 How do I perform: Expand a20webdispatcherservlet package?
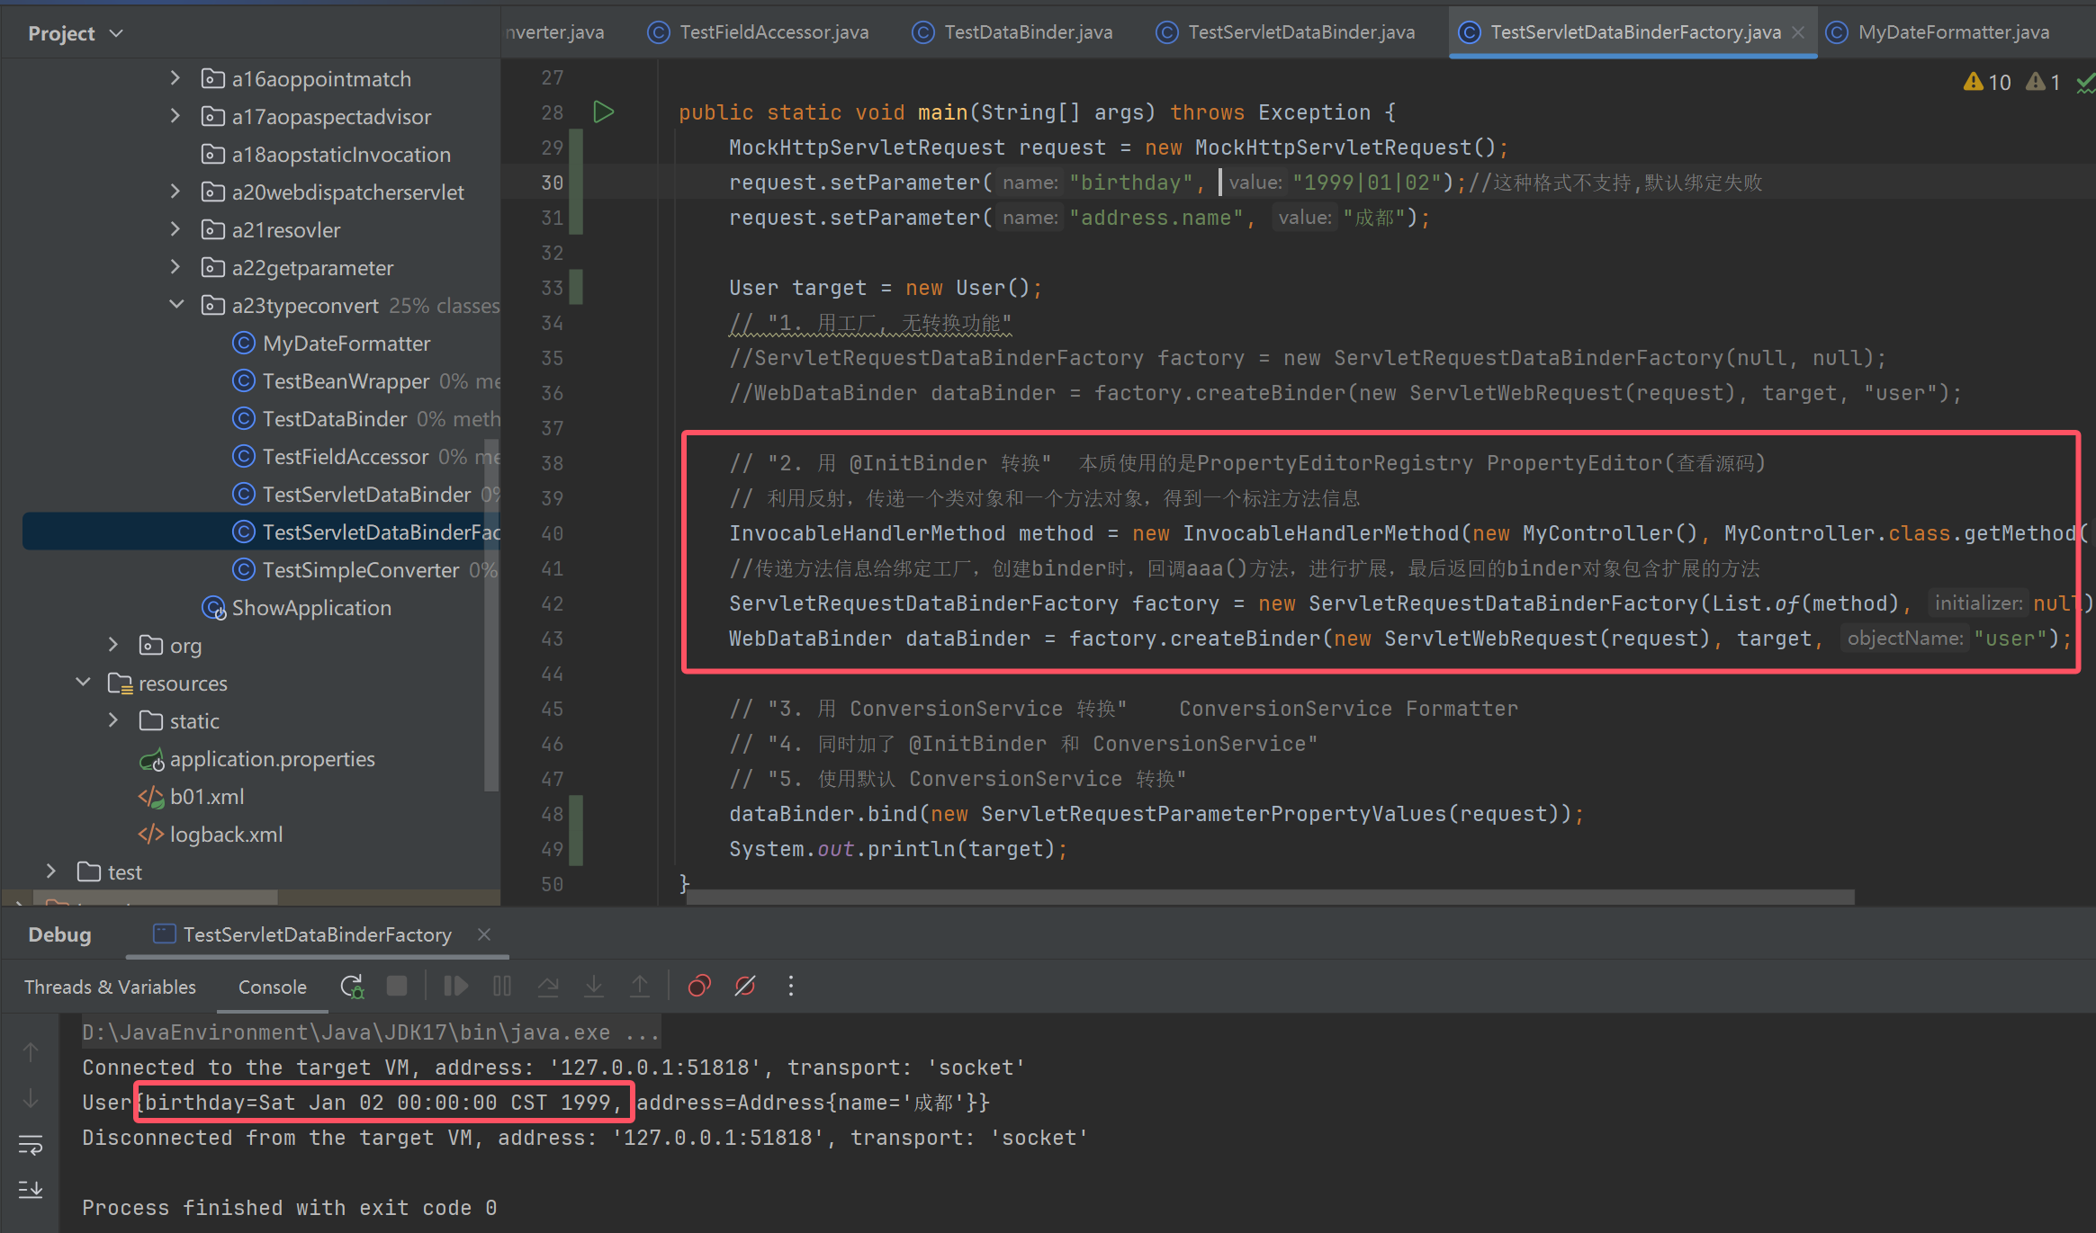coord(175,192)
